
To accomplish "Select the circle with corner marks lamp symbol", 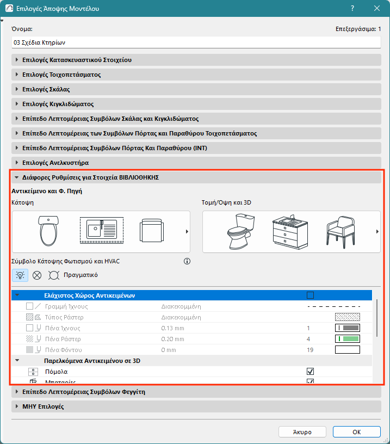I will coord(53,275).
